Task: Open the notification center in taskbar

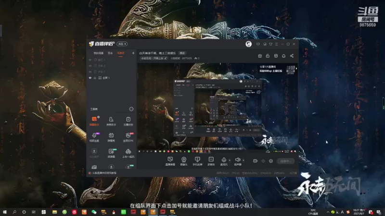Action: pyautogui.click(x=378, y=212)
